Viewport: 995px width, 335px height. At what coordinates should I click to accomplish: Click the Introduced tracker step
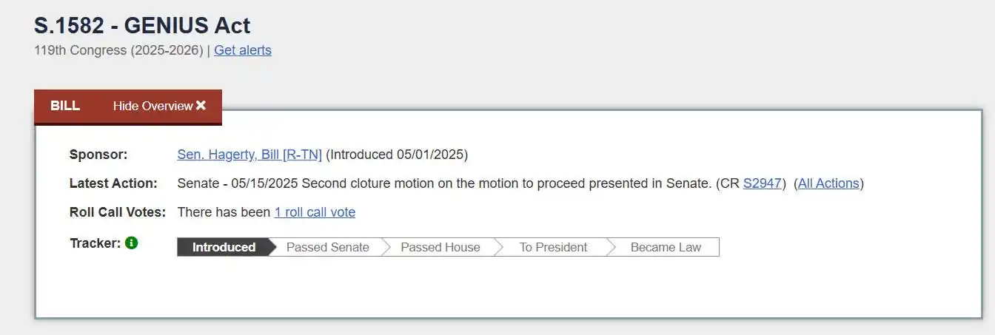click(x=224, y=247)
